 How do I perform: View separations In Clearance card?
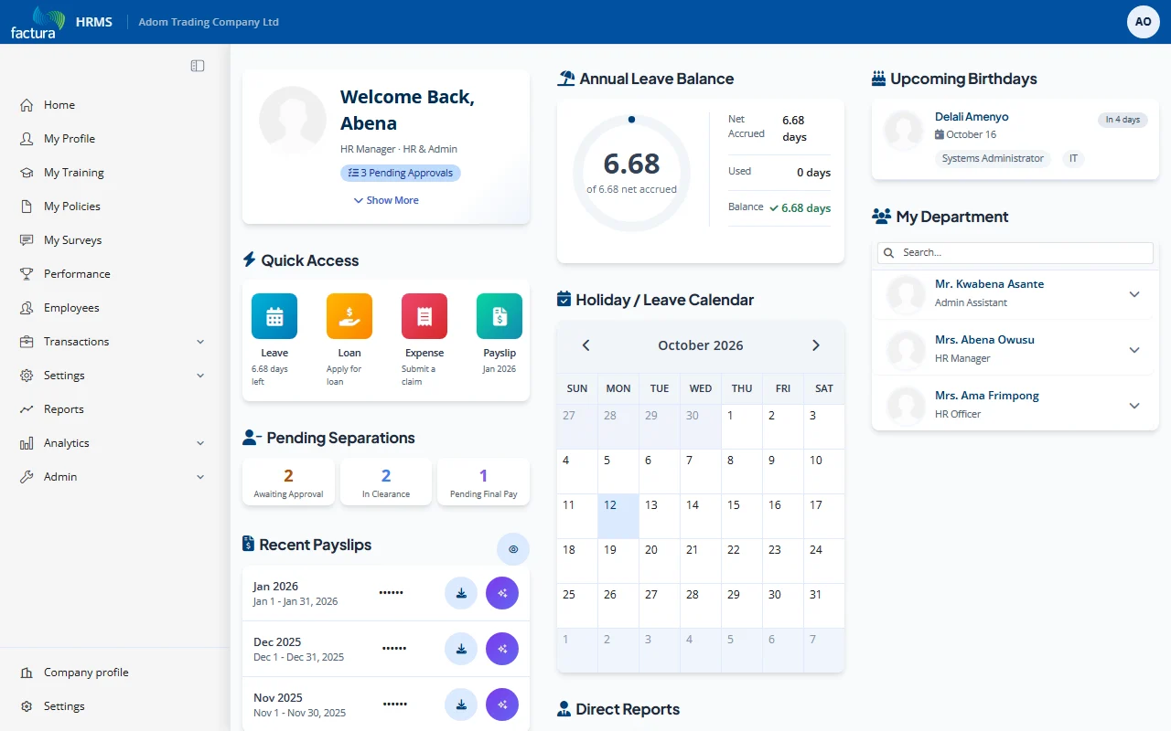386,482
